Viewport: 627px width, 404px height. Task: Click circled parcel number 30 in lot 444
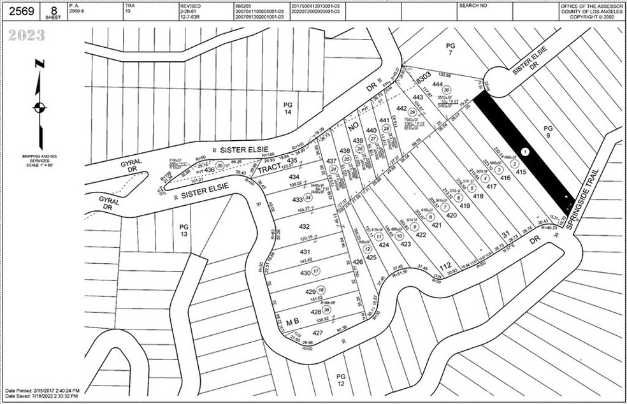click(x=447, y=90)
